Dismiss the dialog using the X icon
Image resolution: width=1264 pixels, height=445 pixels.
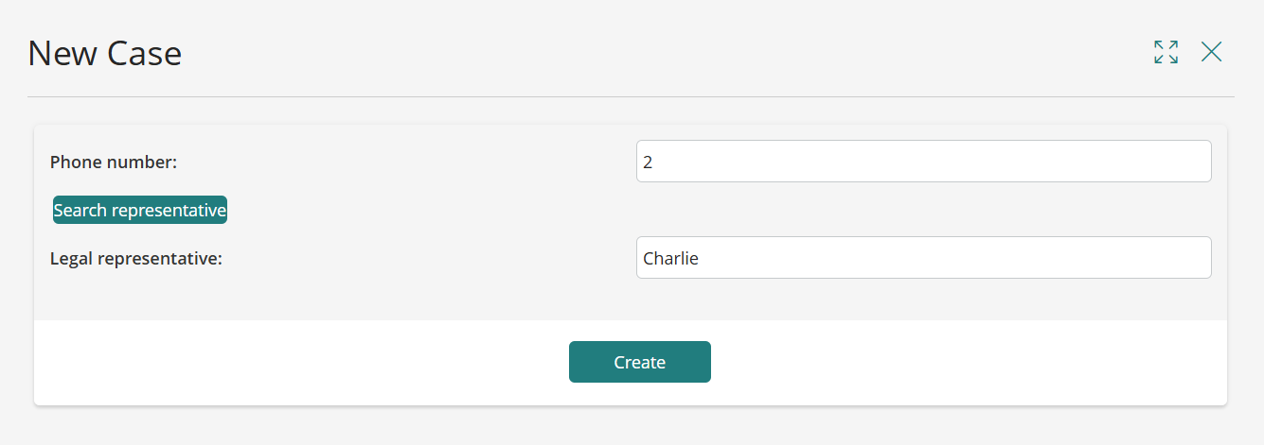pyautogui.click(x=1211, y=52)
